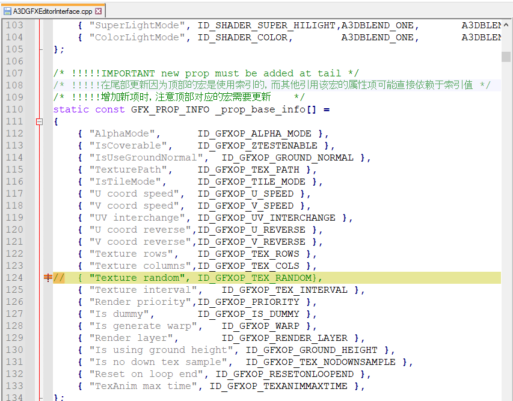Click ID_GFXOP_TEX_PATH identifier
The image size is (513, 401).
tap(248, 170)
